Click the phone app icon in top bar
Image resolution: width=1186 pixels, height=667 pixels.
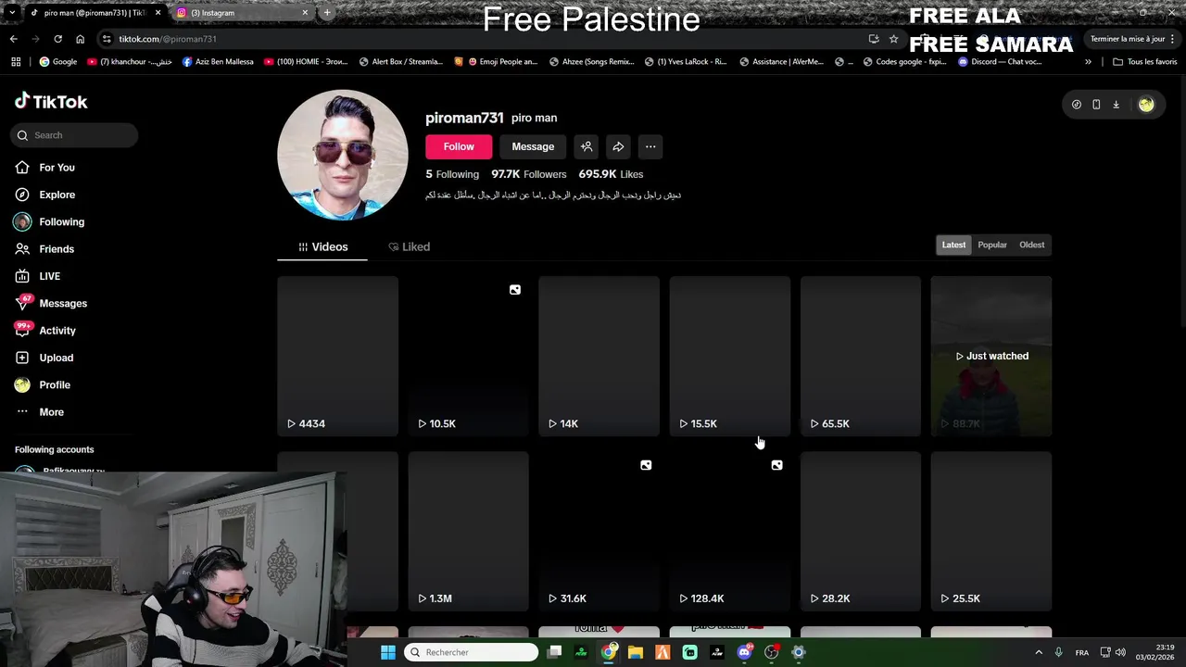(x=1096, y=105)
